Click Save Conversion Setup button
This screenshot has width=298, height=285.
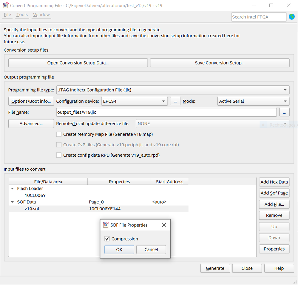point(220,63)
